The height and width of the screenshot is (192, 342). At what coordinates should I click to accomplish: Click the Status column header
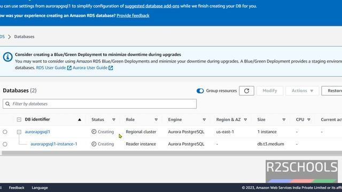pos(98,119)
